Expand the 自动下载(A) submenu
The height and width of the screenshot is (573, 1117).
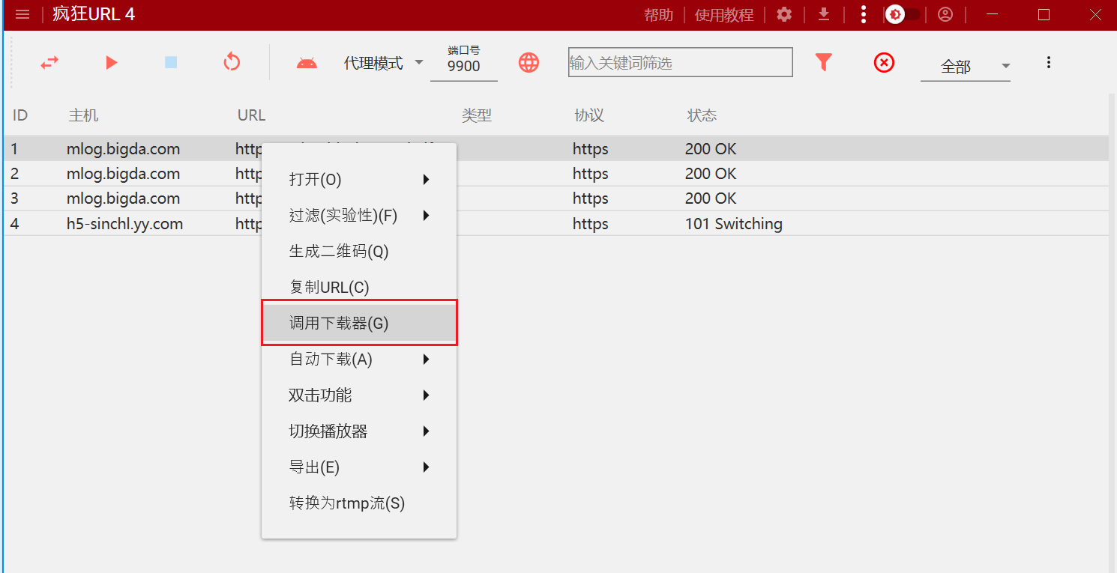(x=337, y=359)
